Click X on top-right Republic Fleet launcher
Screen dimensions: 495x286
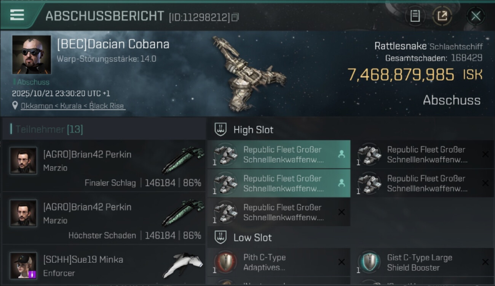tap(485, 154)
